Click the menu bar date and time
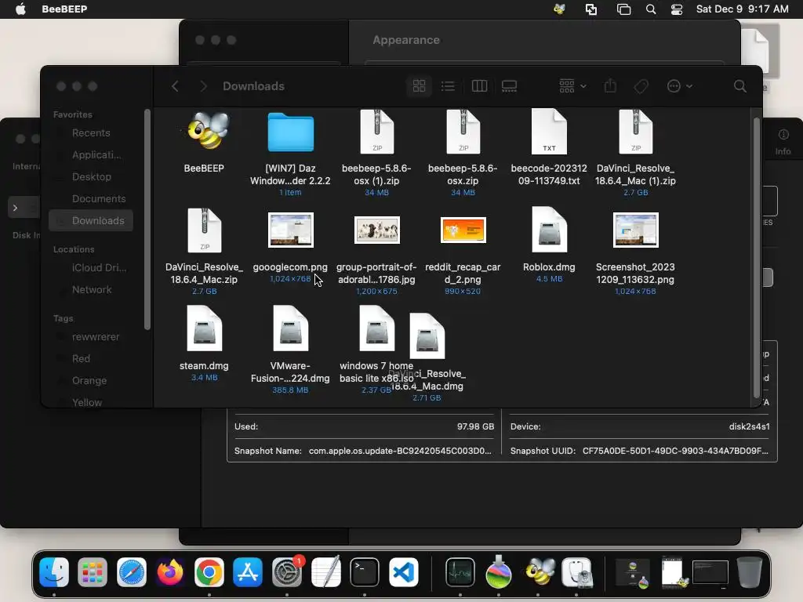This screenshot has width=803, height=602. pos(742,9)
